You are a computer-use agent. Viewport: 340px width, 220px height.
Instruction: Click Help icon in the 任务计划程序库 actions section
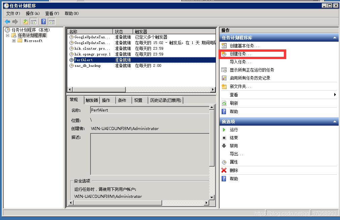[x=224, y=112]
